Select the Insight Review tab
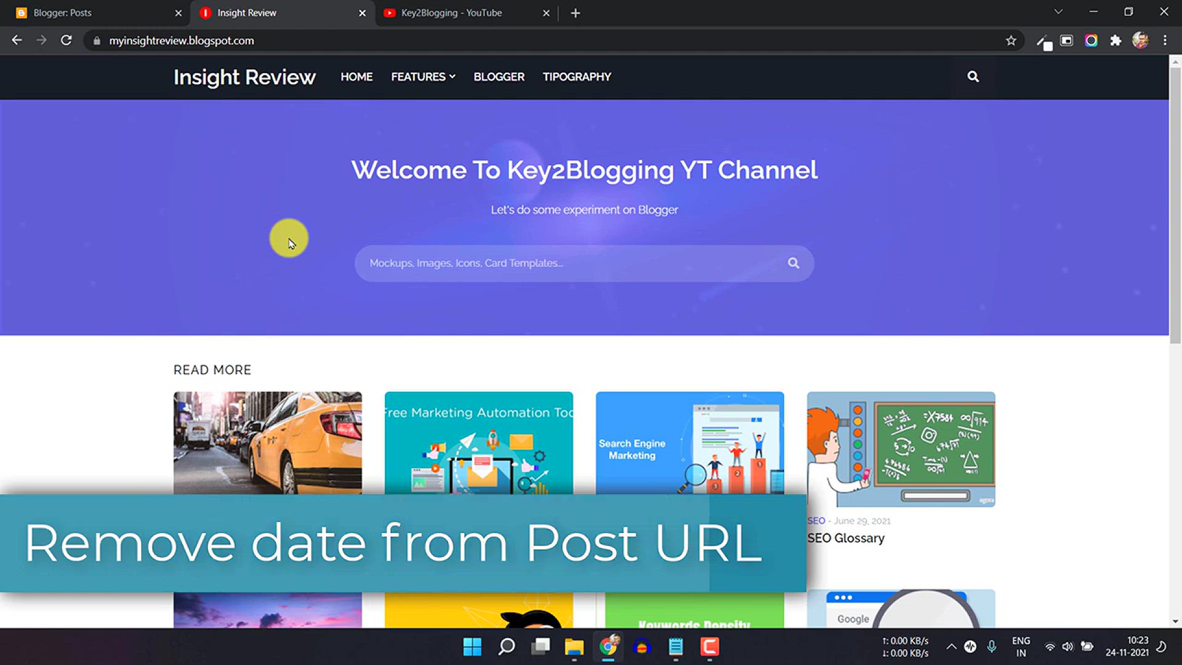Screen dimensions: 1182x665 [282, 13]
